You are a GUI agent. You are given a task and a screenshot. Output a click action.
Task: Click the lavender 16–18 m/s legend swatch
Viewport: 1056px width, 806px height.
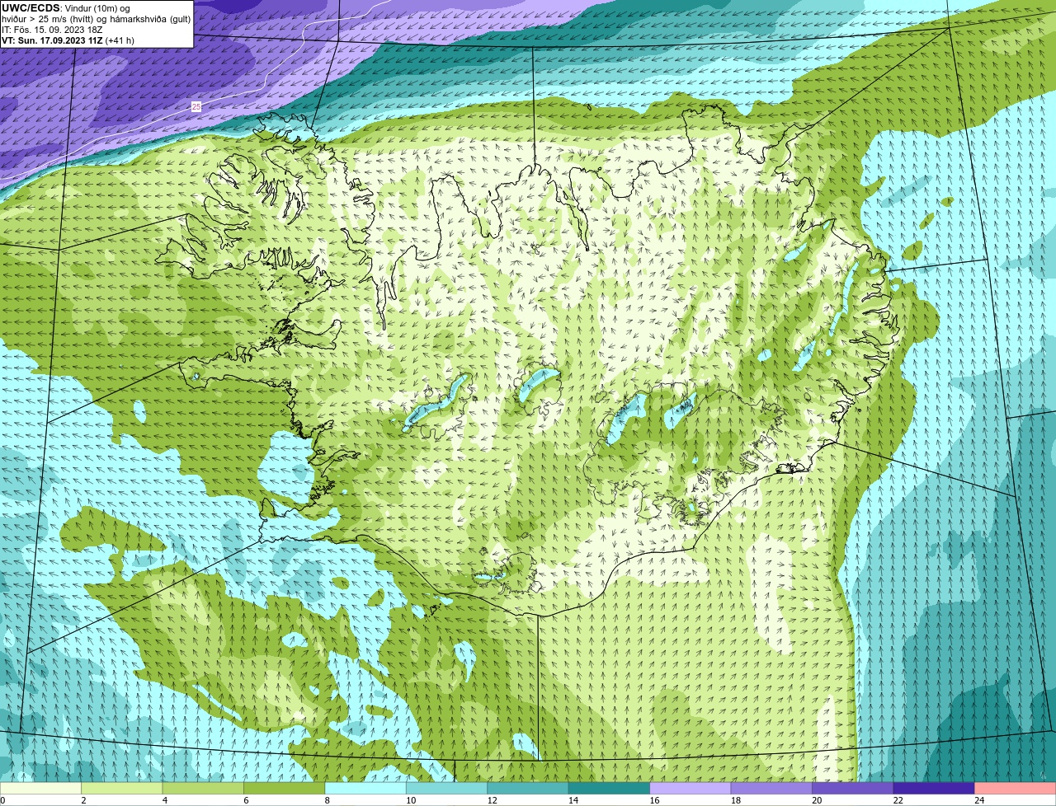tap(691, 789)
